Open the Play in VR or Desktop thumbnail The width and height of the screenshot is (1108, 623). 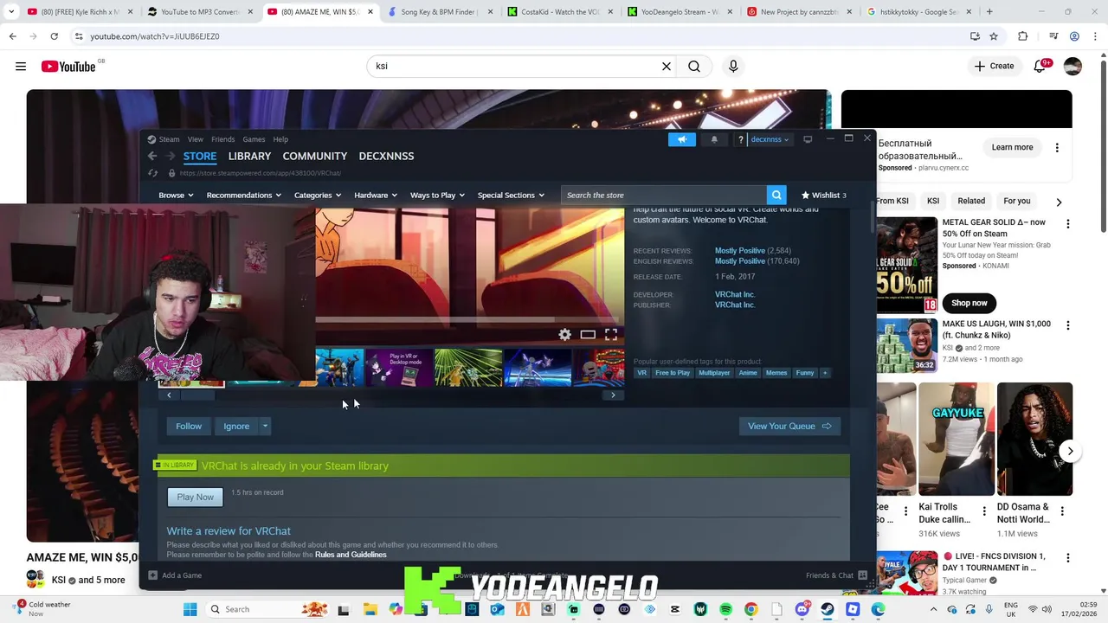pyautogui.click(x=399, y=368)
